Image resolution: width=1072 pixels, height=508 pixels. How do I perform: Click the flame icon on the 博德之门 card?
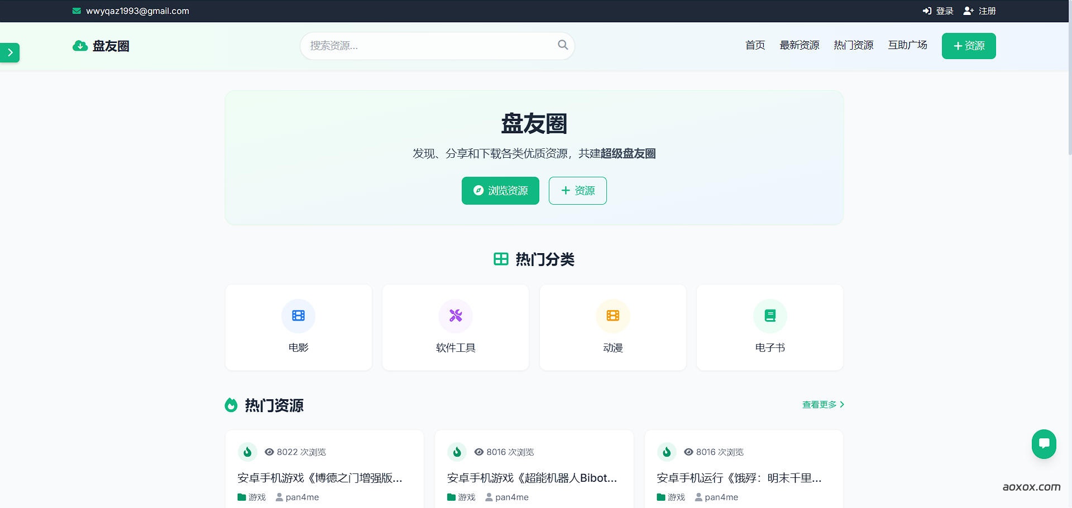[247, 452]
